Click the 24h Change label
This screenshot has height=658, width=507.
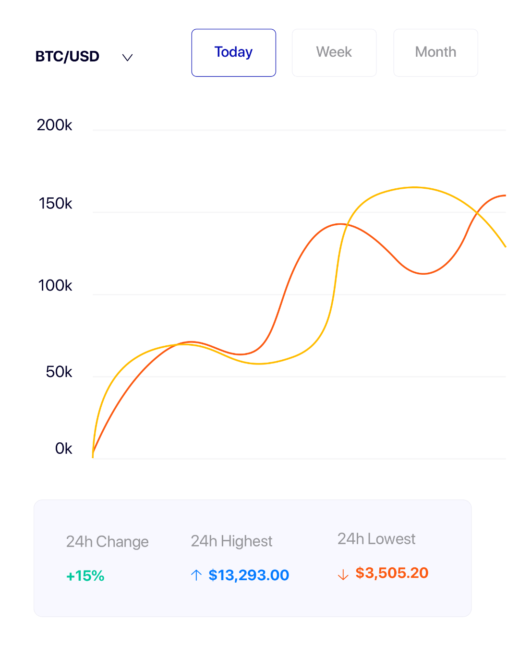pyautogui.click(x=107, y=542)
